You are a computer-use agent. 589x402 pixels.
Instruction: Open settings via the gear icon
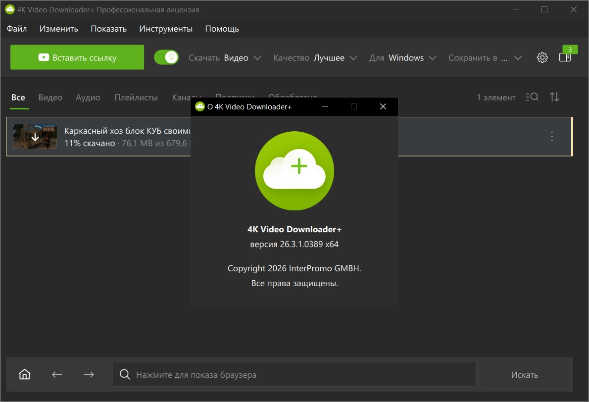pyautogui.click(x=542, y=57)
